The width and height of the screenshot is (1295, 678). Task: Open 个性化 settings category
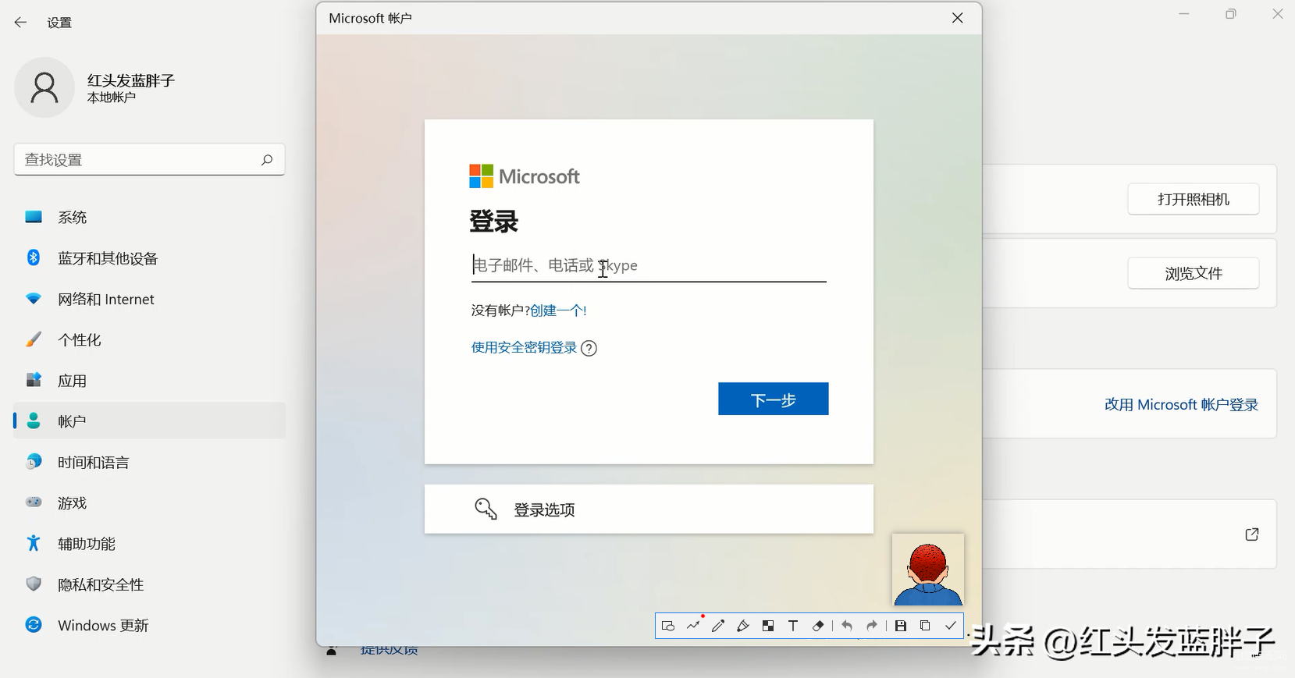tap(149, 339)
